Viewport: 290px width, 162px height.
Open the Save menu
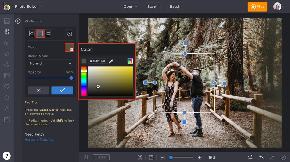click(153, 6)
